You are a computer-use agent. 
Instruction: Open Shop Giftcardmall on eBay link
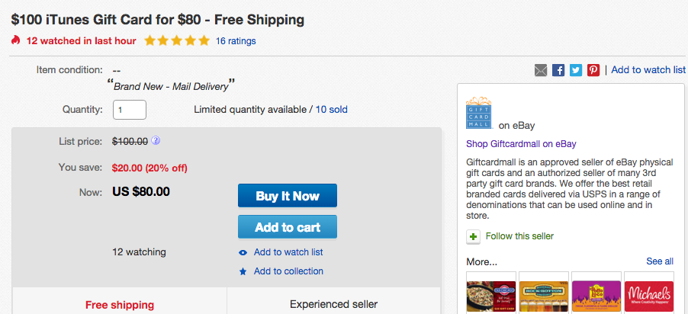pyautogui.click(x=520, y=143)
